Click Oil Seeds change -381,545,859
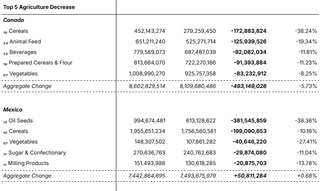323x191 pixels. click(249, 121)
